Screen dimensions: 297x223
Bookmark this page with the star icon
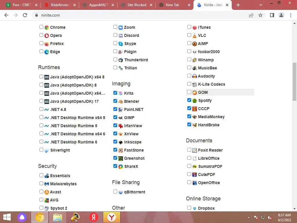(x=260, y=15)
